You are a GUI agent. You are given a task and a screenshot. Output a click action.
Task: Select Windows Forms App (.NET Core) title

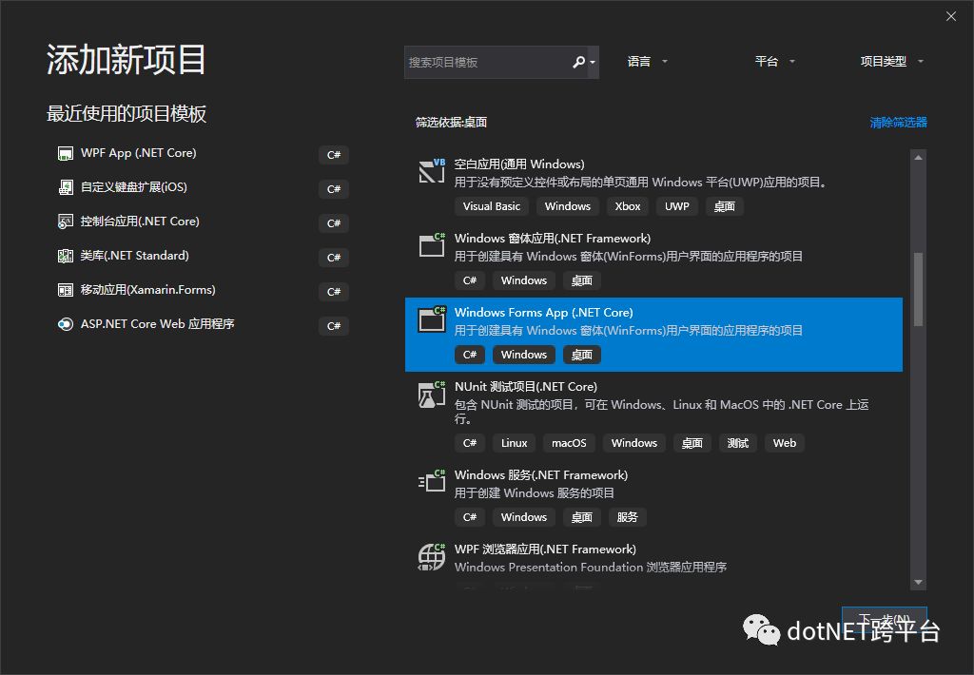click(543, 313)
